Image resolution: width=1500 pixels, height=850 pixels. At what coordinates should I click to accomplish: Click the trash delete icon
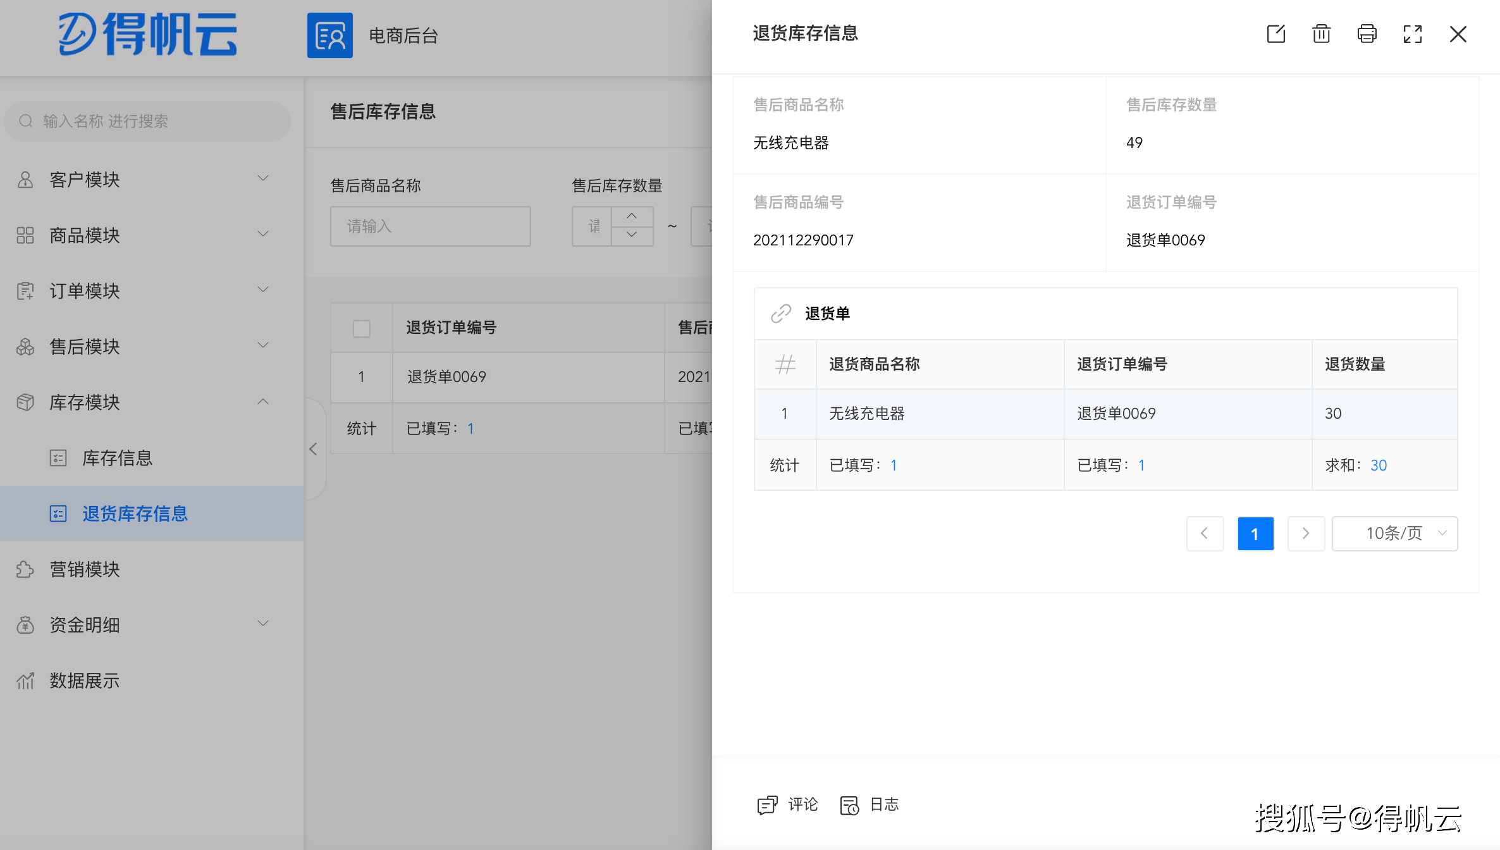[1321, 34]
